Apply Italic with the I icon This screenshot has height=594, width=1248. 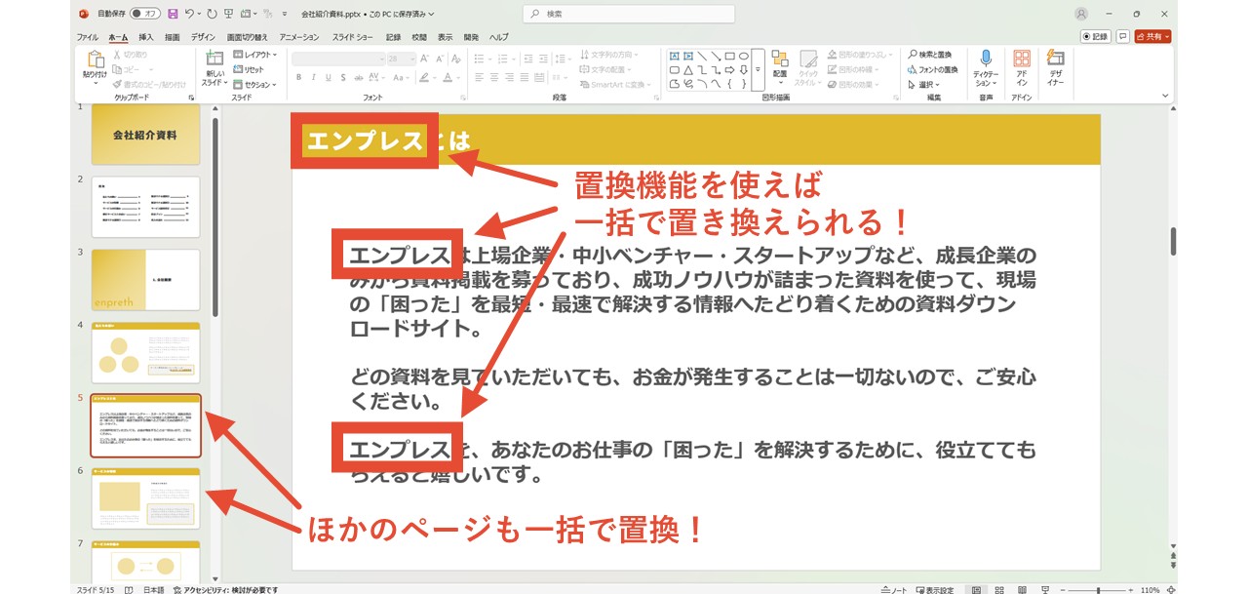314,77
